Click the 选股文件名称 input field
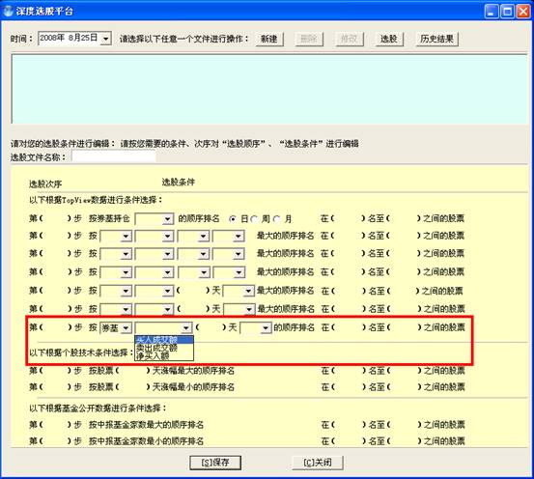This screenshot has height=479, width=534. point(113,157)
